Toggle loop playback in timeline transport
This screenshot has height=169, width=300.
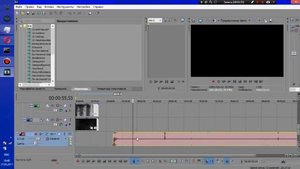coord(83,161)
